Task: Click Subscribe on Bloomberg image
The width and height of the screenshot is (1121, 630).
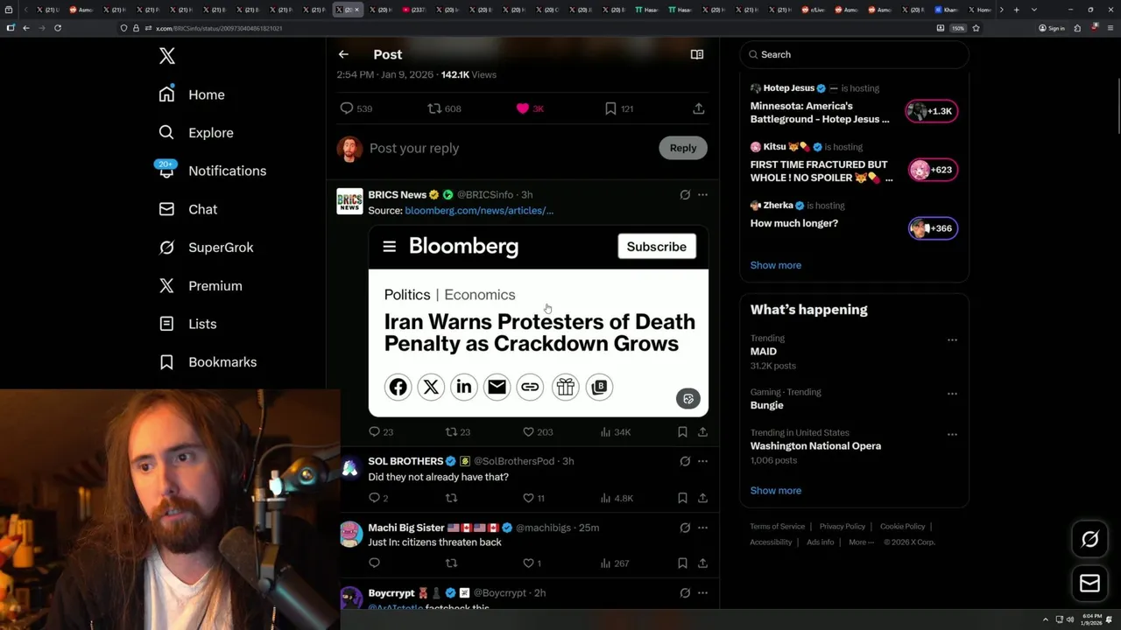Action: coord(656,247)
